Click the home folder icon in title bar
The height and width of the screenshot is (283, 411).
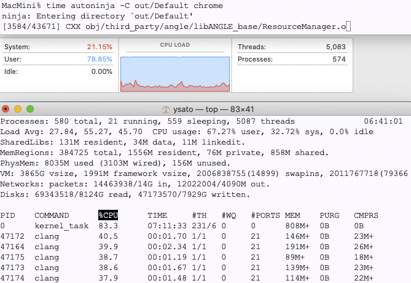[x=166, y=109]
